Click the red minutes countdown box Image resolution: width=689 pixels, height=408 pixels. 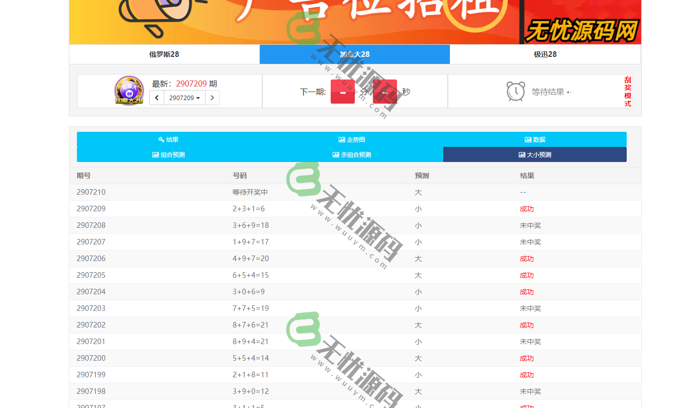coord(342,92)
